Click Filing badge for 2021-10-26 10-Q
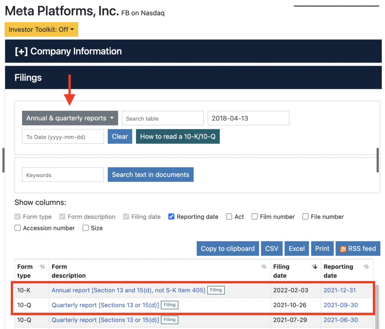This screenshot has width=385, height=329. coord(170,305)
